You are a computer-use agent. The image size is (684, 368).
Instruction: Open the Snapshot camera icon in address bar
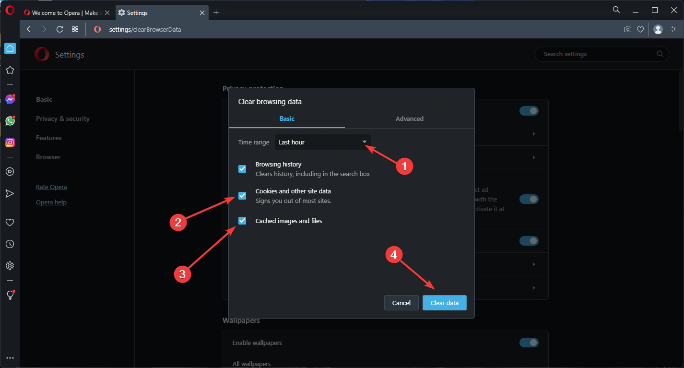[627, 29]
